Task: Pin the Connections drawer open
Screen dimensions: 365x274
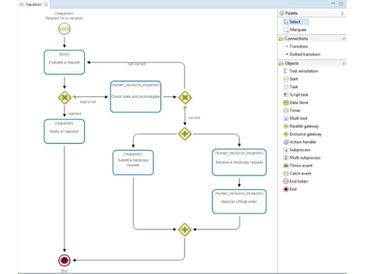Action: point(344,39)
